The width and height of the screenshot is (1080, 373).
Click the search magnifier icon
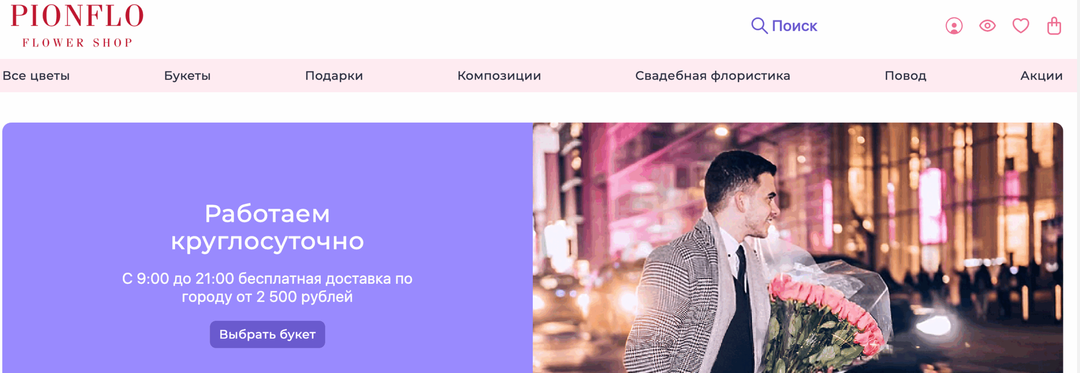[x=759, y=26]
